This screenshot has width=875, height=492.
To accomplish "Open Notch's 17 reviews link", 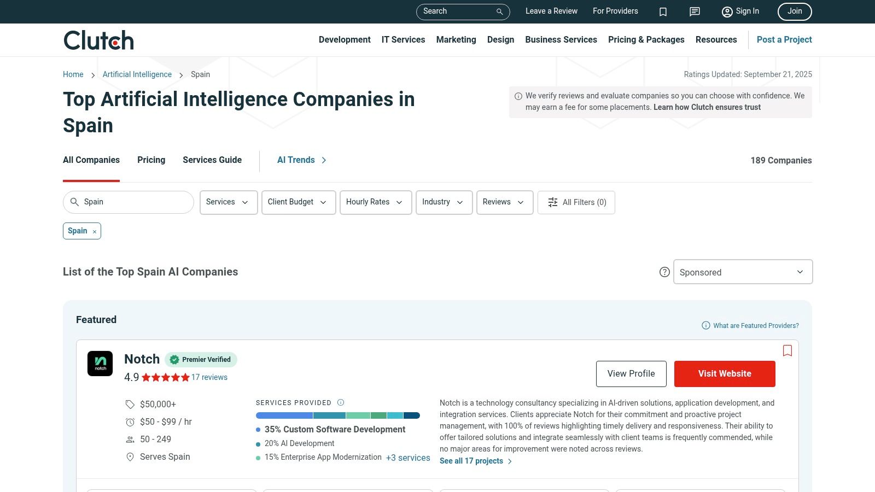I will 209,377.
